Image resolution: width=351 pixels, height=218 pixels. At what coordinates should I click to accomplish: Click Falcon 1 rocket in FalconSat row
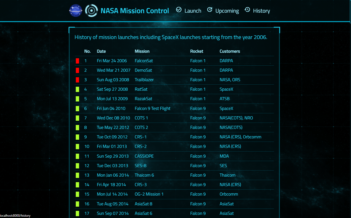[198, 61]
